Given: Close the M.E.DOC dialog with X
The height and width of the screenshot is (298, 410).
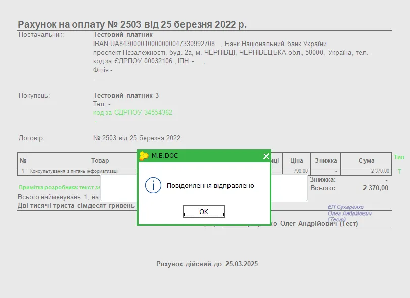Looking at the screenshot, I should (x=266, y=156).
